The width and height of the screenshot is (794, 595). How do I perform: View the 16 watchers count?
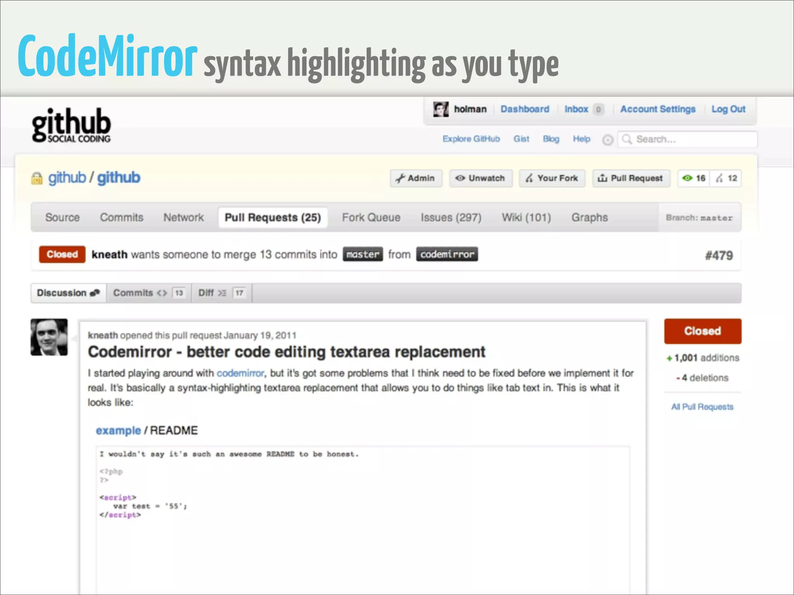[694, 179]
